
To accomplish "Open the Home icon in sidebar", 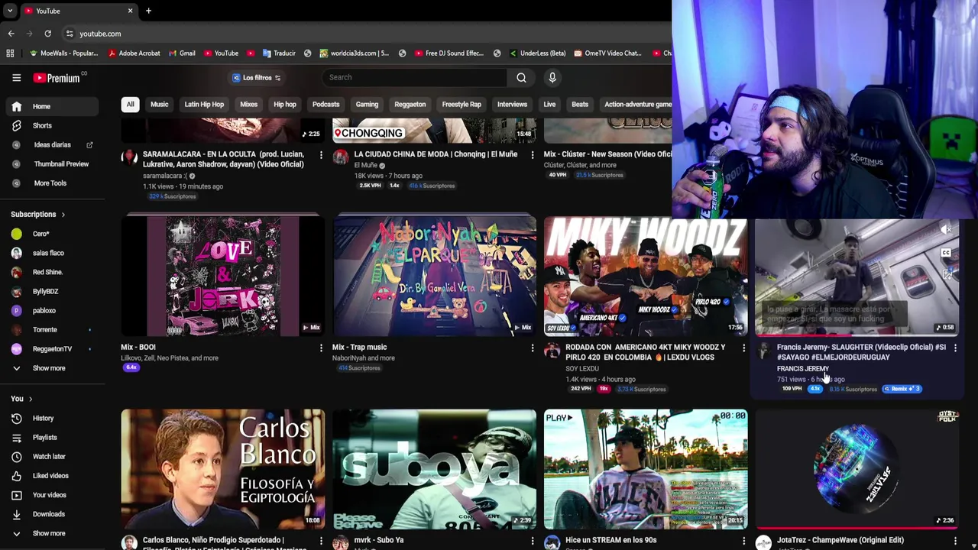I will click(16, 106).
